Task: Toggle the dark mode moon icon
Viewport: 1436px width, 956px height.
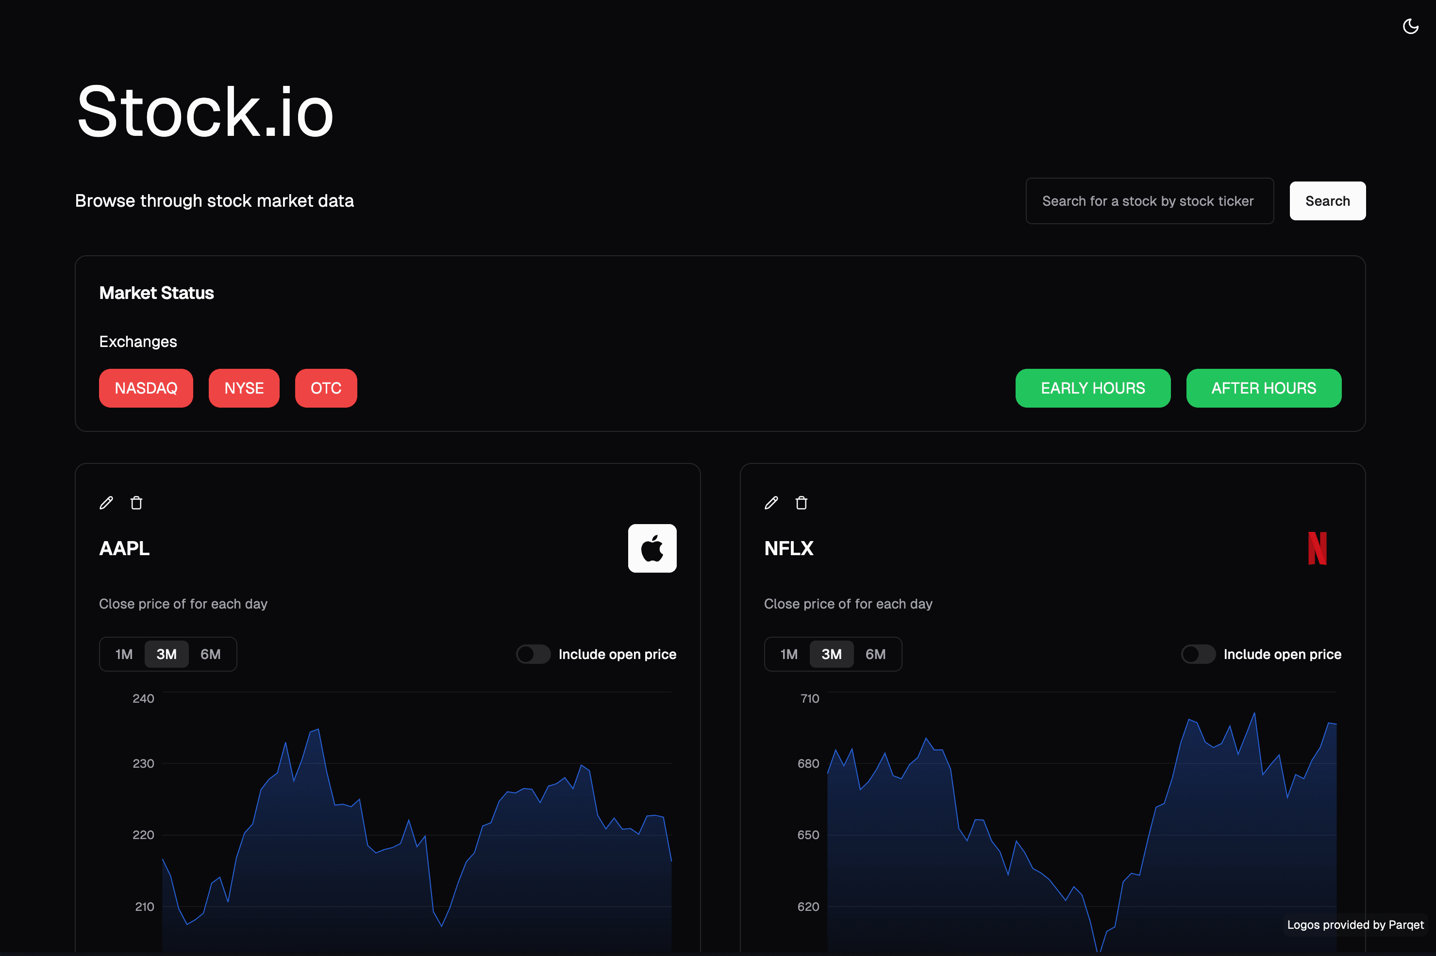Action: click(x=1410, y=26)
